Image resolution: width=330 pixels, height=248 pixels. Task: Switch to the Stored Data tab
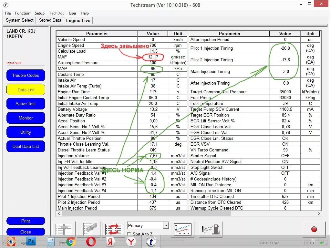point(50,20)
